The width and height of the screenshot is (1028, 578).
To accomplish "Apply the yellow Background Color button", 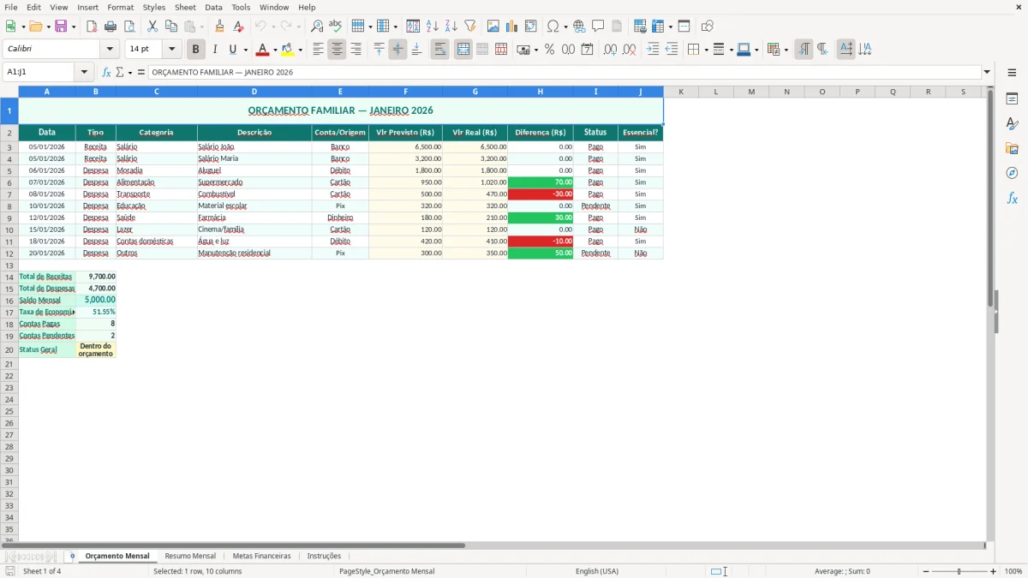I will coord(288,50).
